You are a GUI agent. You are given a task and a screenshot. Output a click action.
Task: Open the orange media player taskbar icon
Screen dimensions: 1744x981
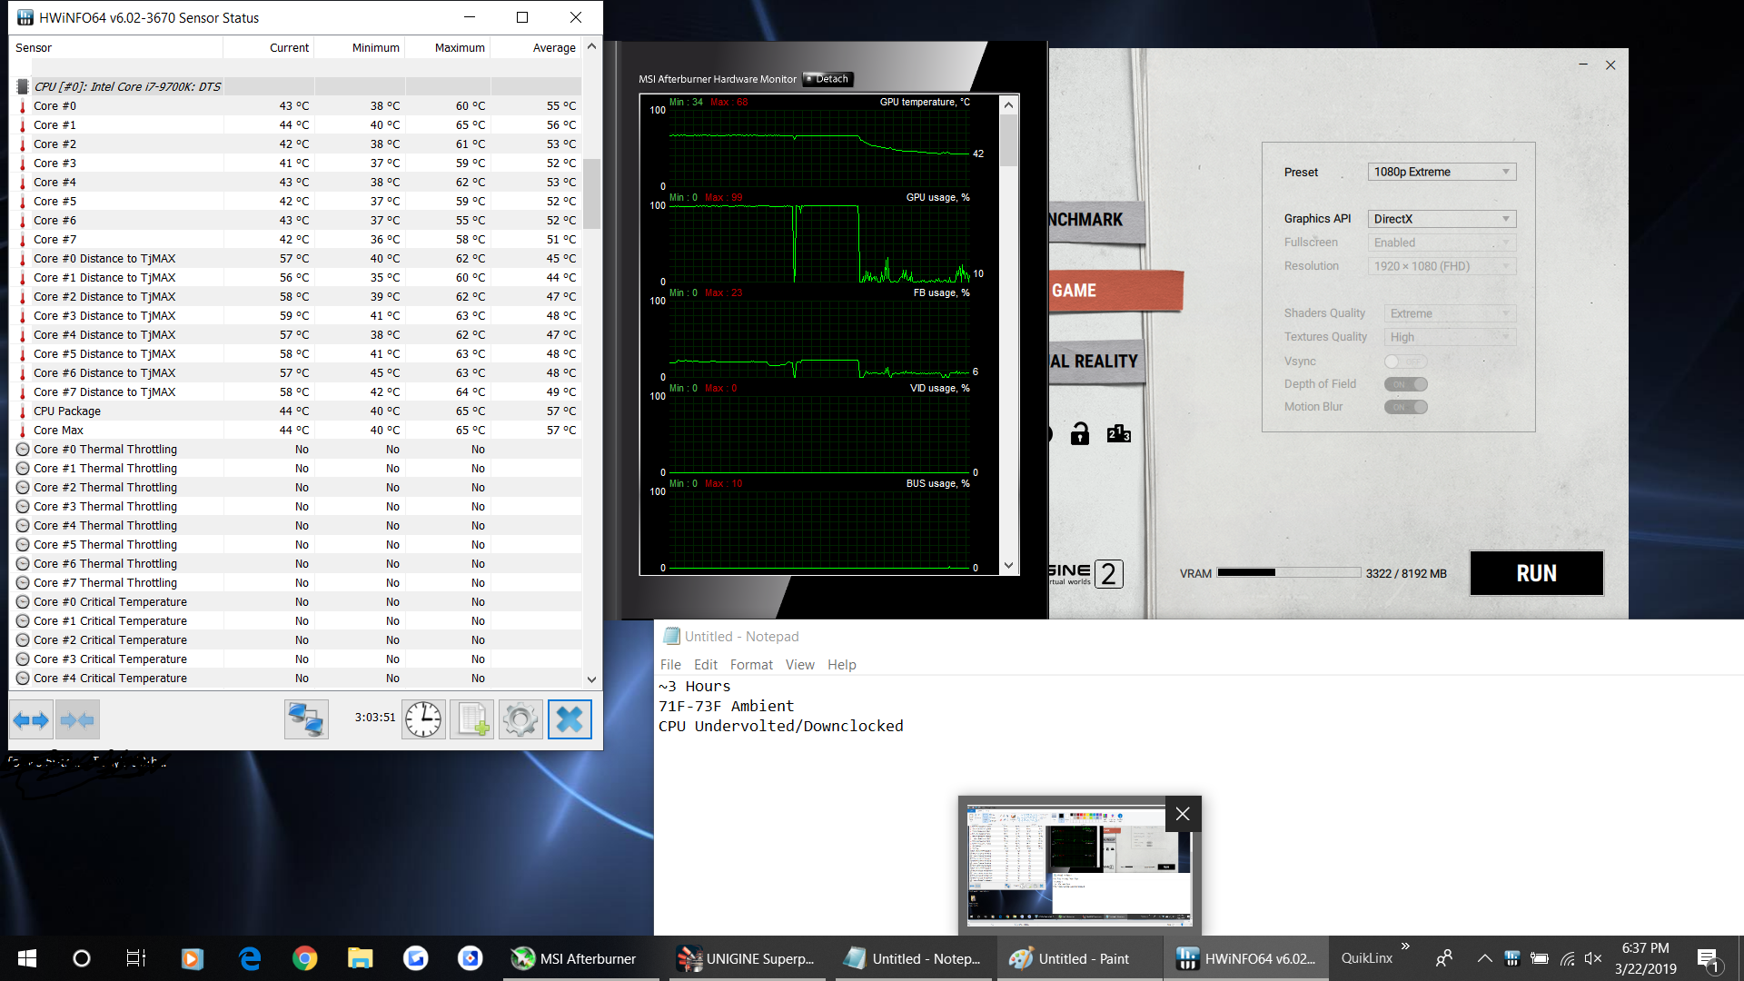point(193,958)
